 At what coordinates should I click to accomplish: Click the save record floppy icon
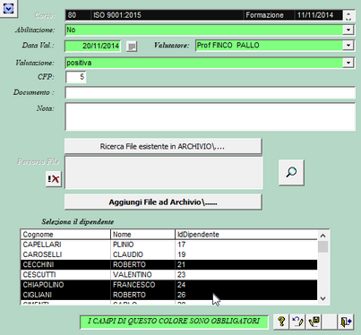click(314, 322)
